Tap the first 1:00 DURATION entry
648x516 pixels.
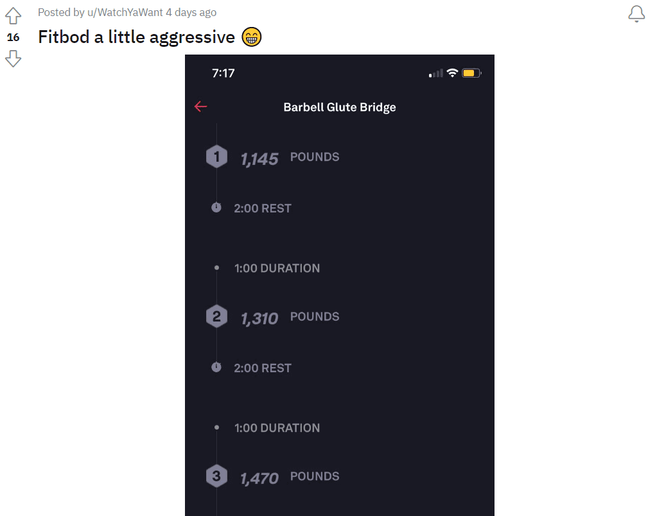click(x=277, y=268)
